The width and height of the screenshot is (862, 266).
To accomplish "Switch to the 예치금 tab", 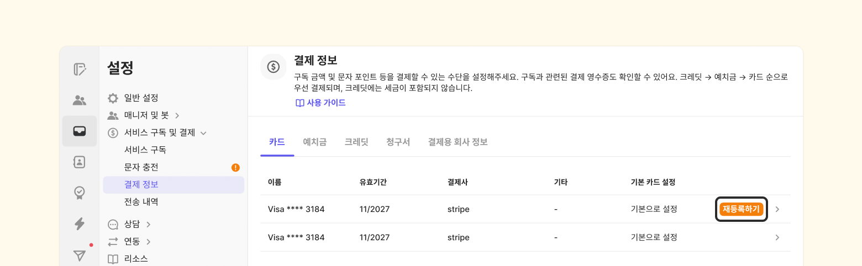I will point(314,142).
